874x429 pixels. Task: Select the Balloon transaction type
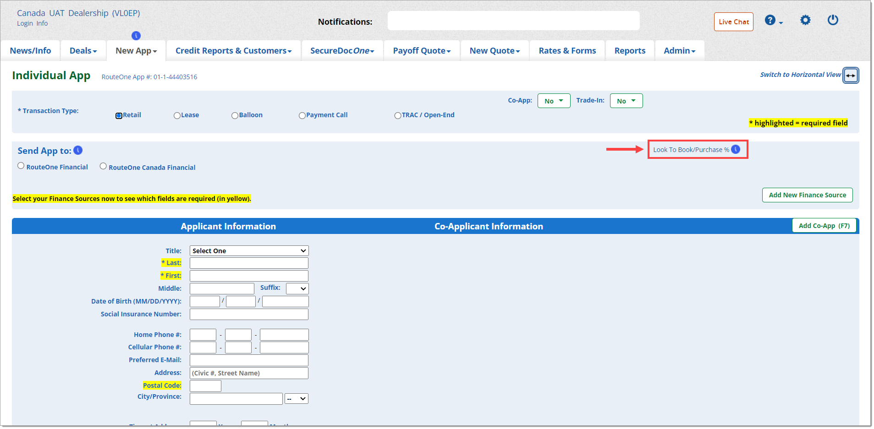(235, 115)
